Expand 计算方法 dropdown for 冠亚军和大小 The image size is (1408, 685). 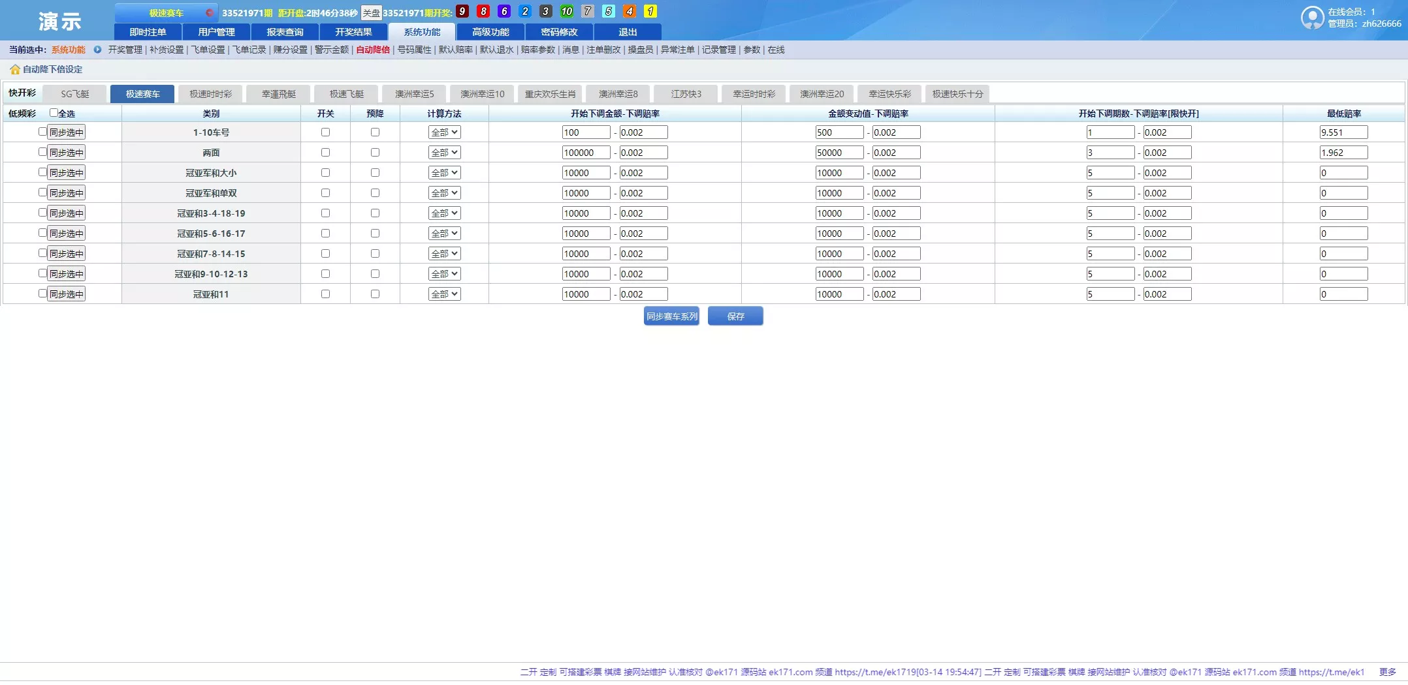tap(444, 173)
